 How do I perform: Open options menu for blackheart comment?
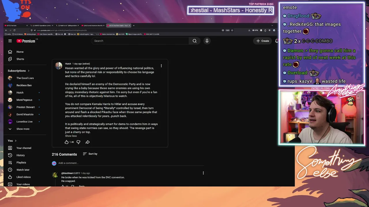(x=203, y=173)
